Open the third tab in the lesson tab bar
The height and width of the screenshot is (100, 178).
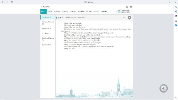(x=57, y=11)
